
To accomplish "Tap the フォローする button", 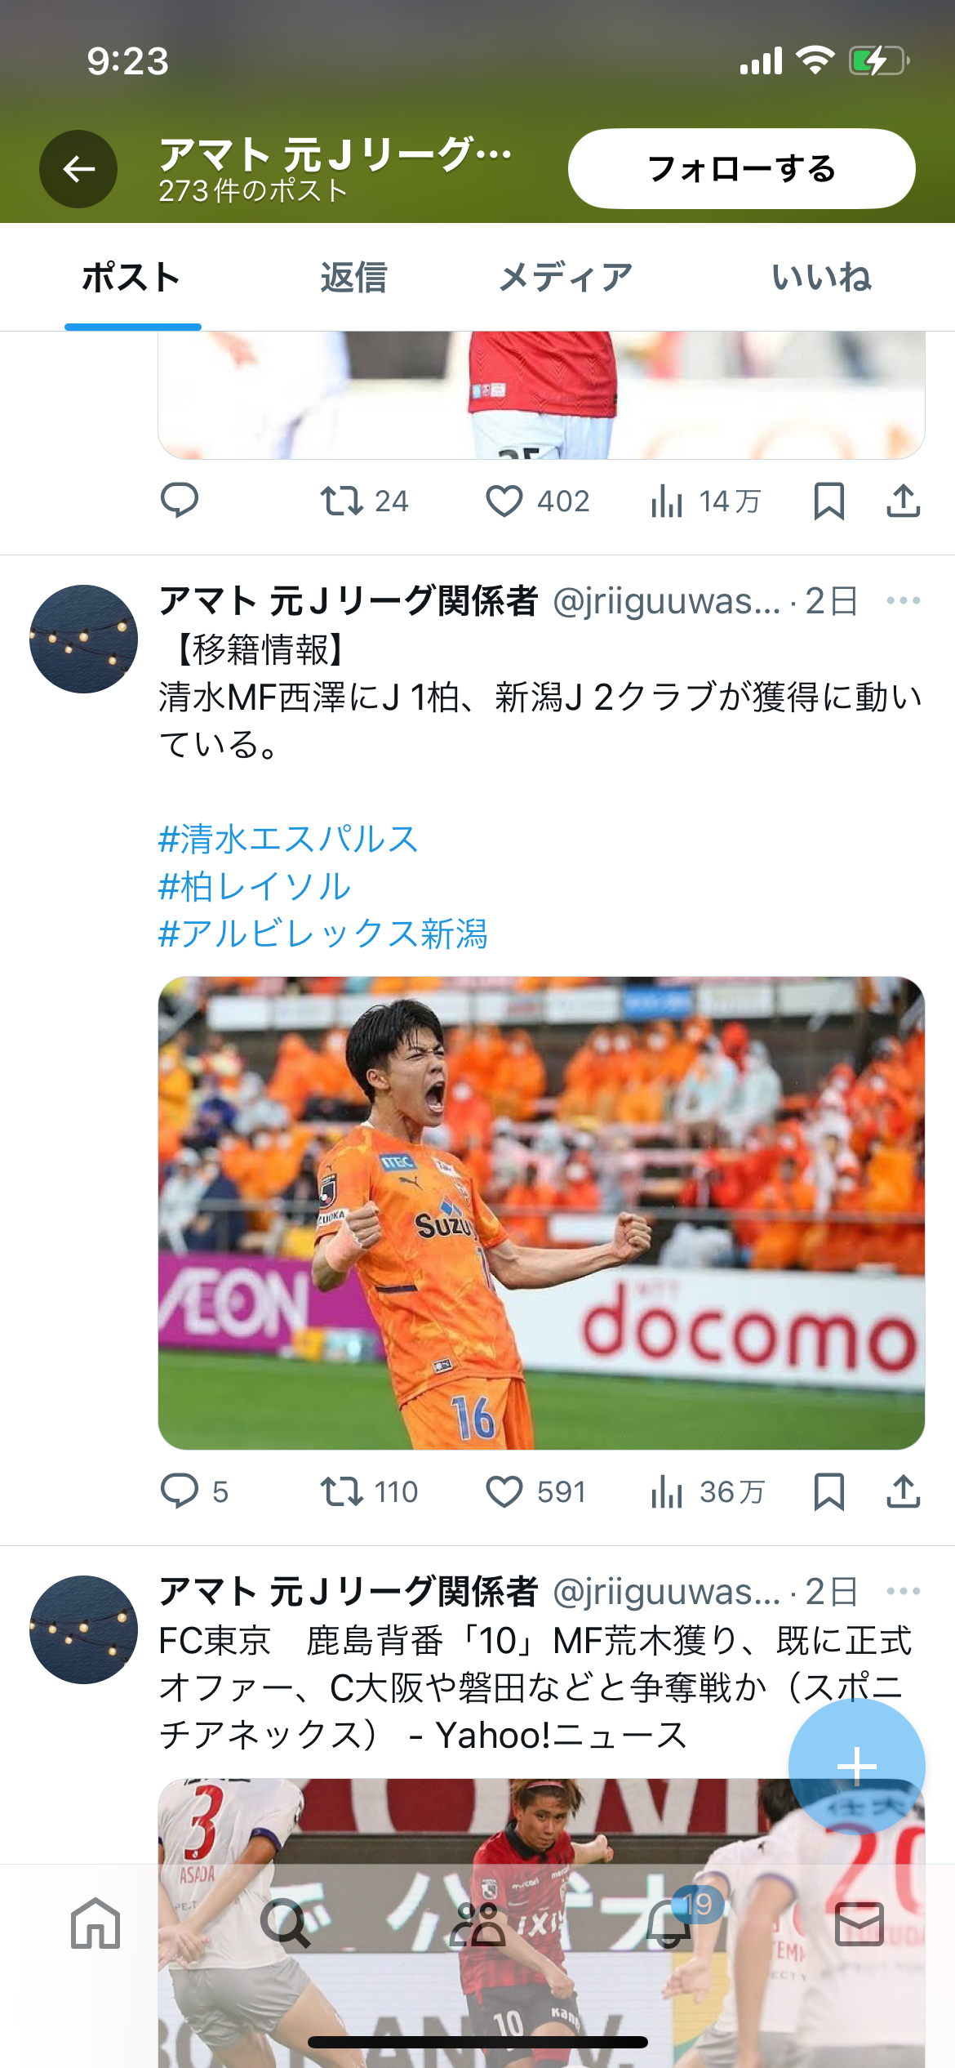I will tap(741, 168).
